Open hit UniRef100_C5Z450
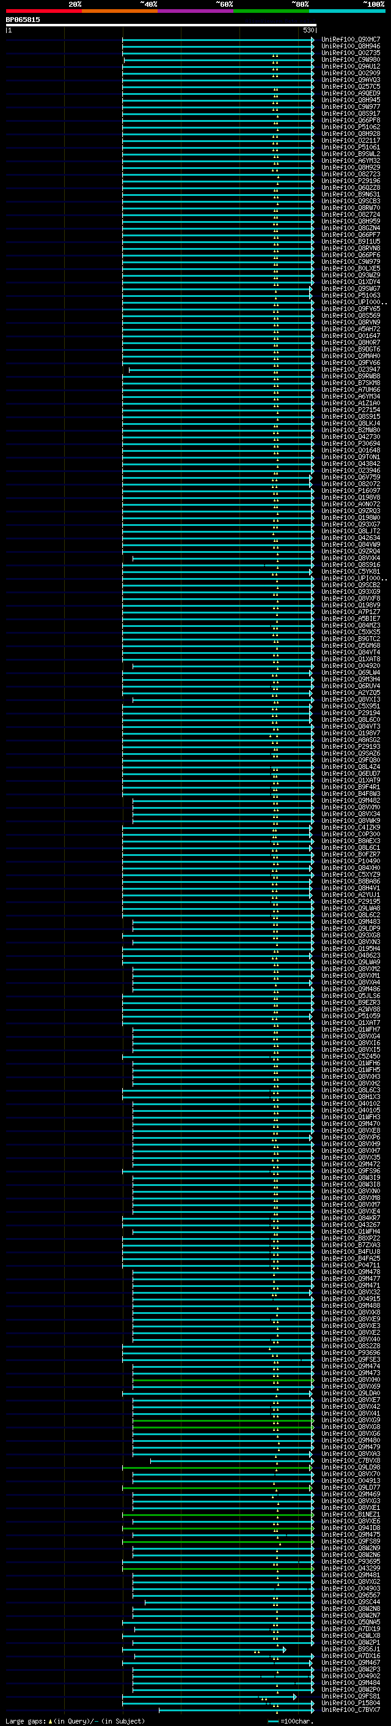Screen dimensions: 391x1726 point(351,1056)
